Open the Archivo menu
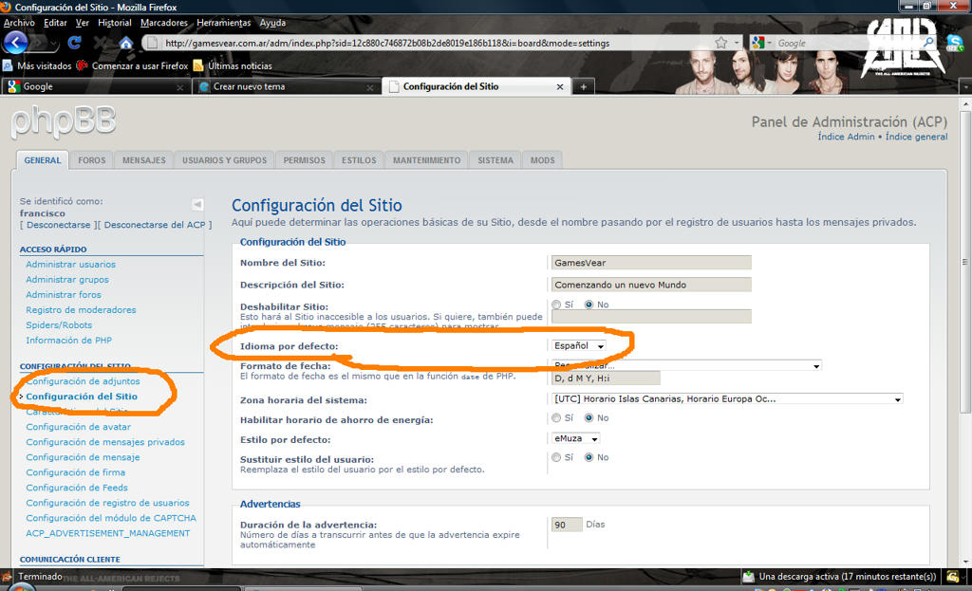 tap(19, 23)
